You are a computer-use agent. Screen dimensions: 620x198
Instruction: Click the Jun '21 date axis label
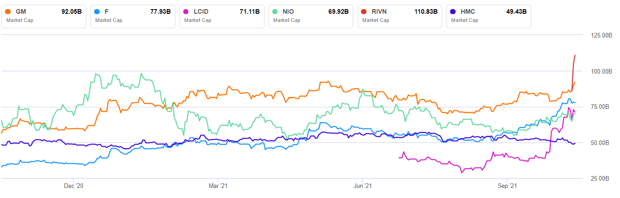tap(362, 186)
